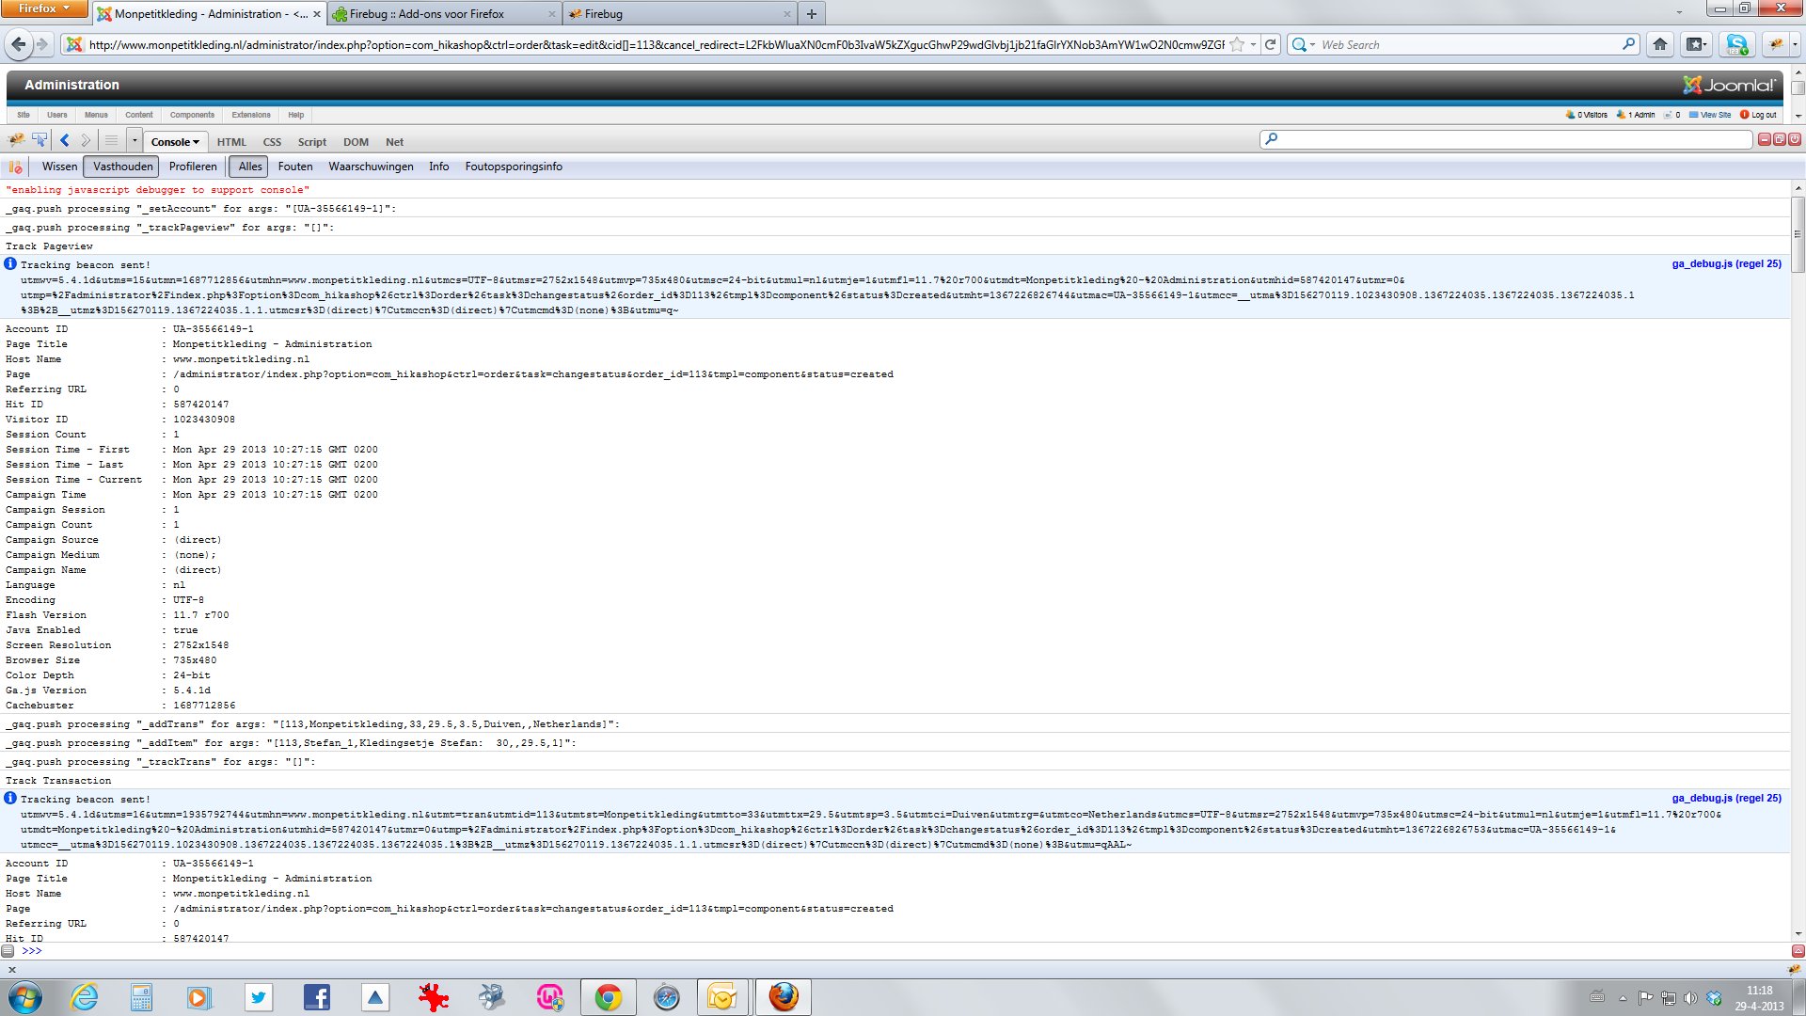Open Firebug in new window icon
This screenshot has width=1806, height=1016.
(1780, 139)
